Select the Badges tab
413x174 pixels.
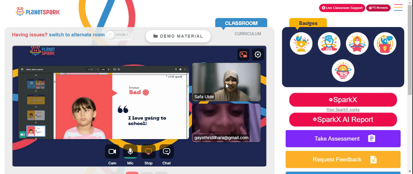pos(308,23)
